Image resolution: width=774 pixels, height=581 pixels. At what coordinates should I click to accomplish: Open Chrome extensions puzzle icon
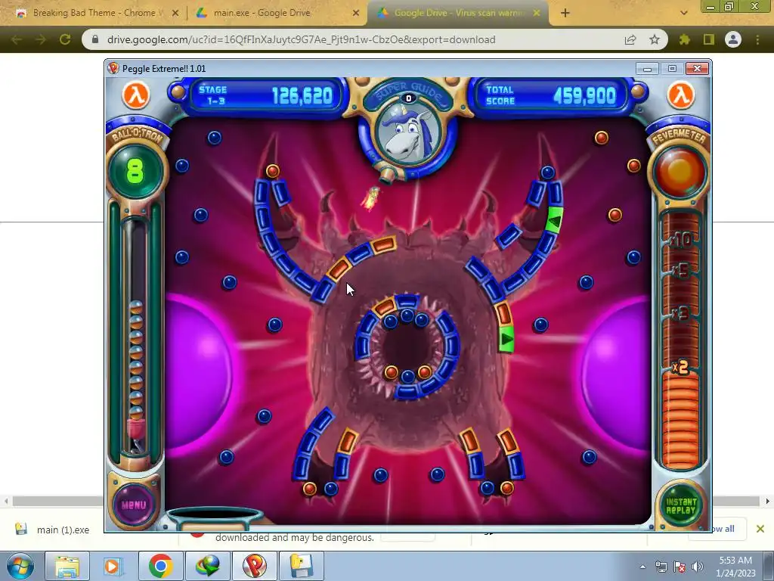(685, 39)
